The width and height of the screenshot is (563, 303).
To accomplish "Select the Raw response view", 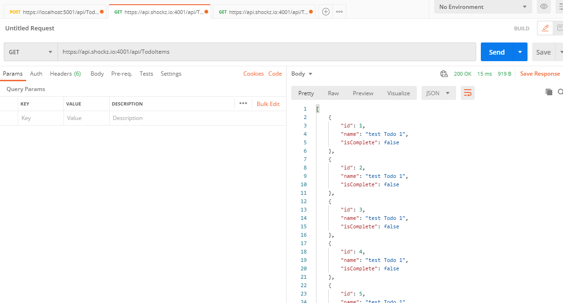I will [x=333, y=93].
